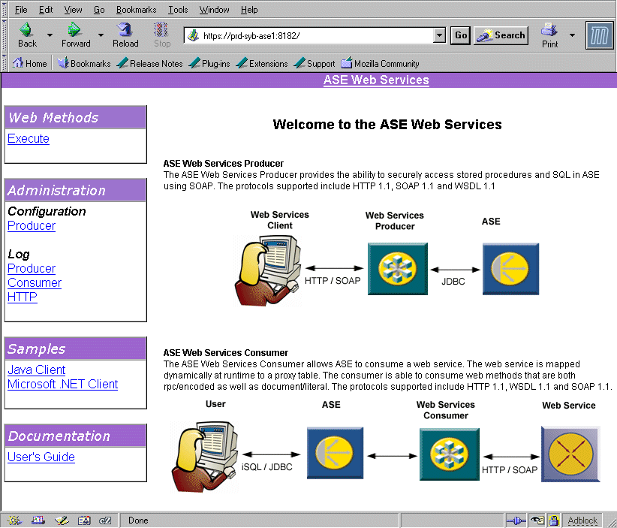Screen dimensions: 617x528
Task: Click the Forward navigation icon
Action: pyautogui.click(x=75, y=30)
